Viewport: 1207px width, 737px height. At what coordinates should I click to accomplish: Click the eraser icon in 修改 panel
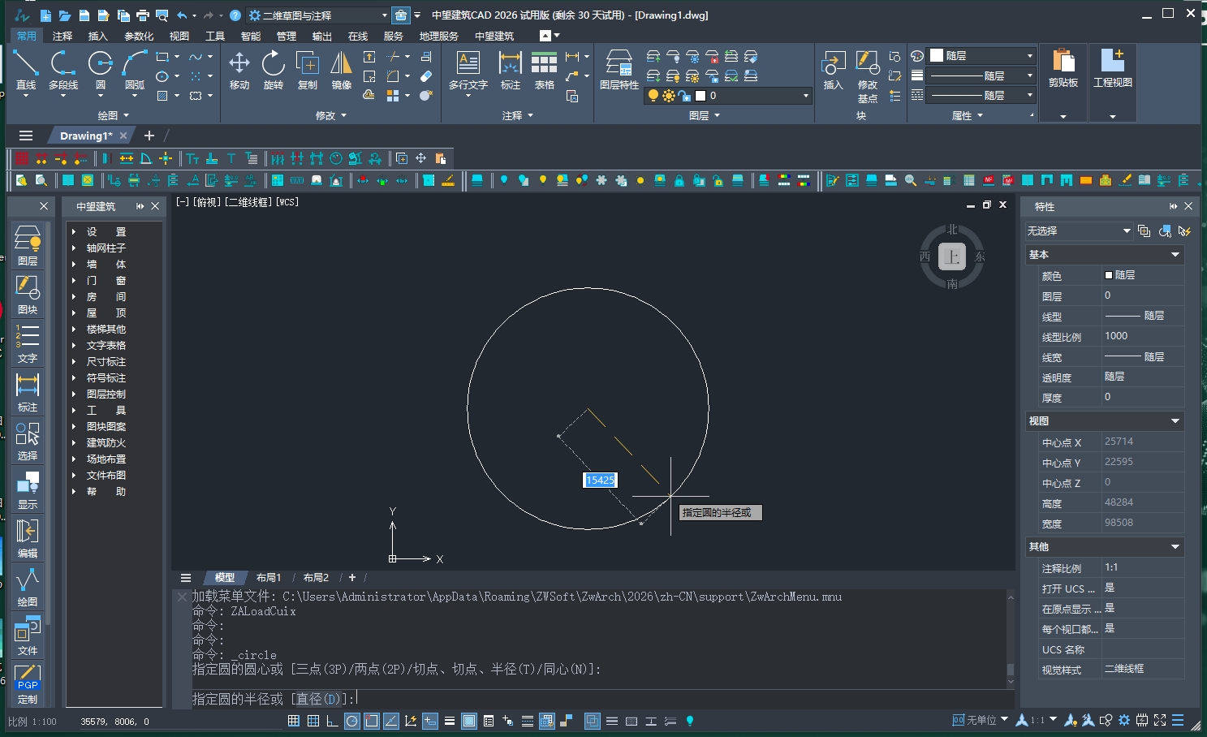(426, 76)
